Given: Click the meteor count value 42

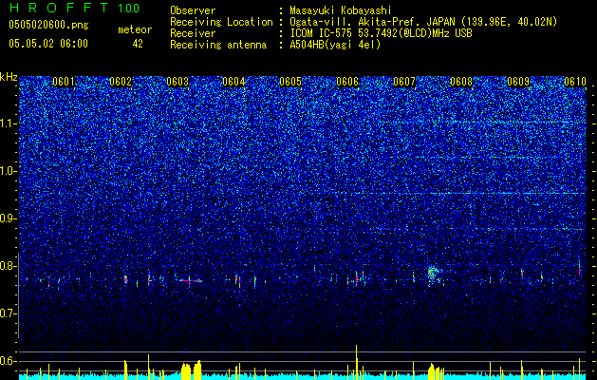Looking at the screenshot, I should click(x=138, y=44).
